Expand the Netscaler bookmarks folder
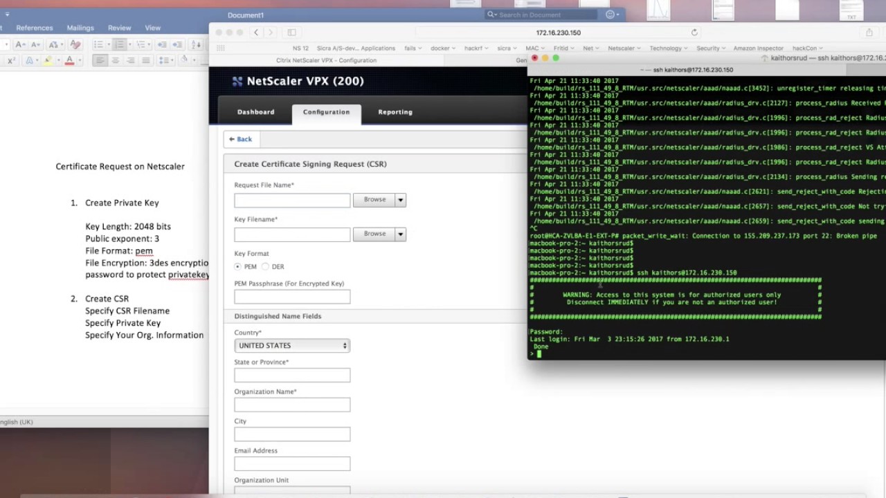This screenshot has width=886, height=498. 624,48
